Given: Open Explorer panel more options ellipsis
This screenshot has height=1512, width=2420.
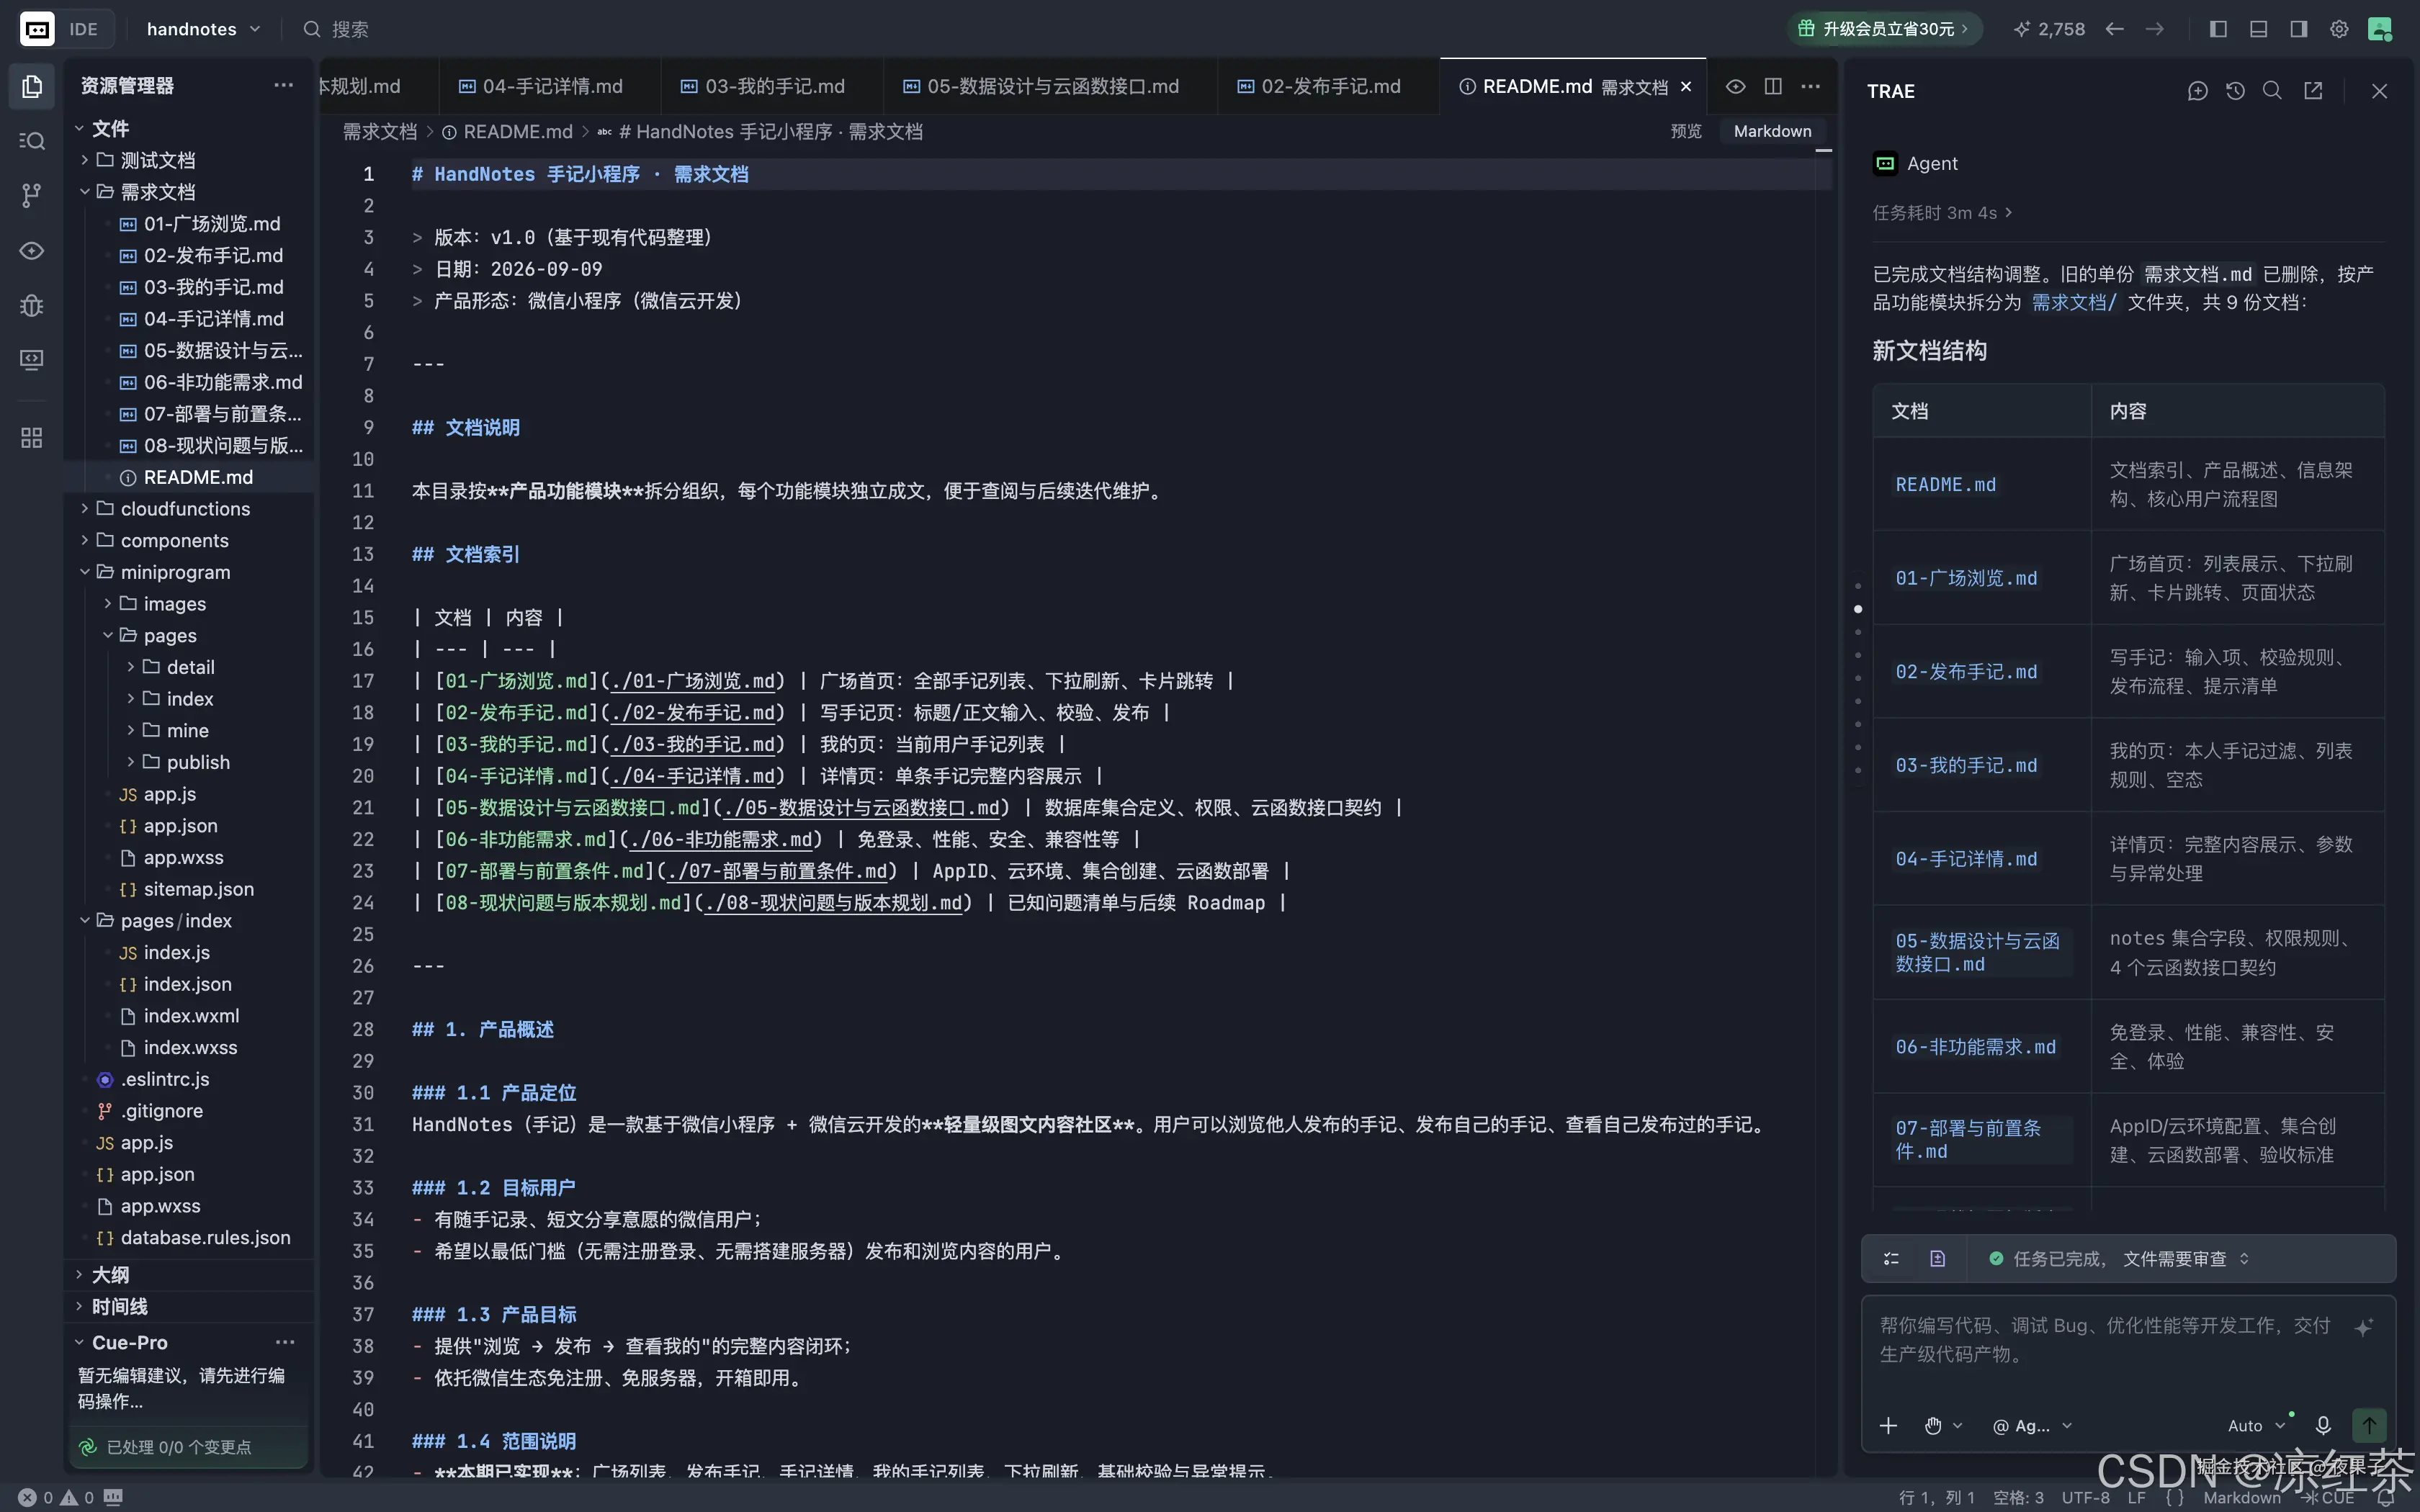Looking at the screenshot, I should tap(284, 85).
